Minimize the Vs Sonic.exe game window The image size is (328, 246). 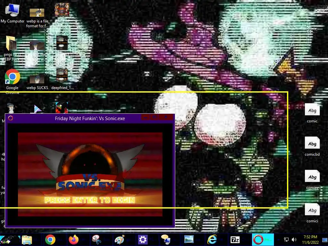(145, 117)
